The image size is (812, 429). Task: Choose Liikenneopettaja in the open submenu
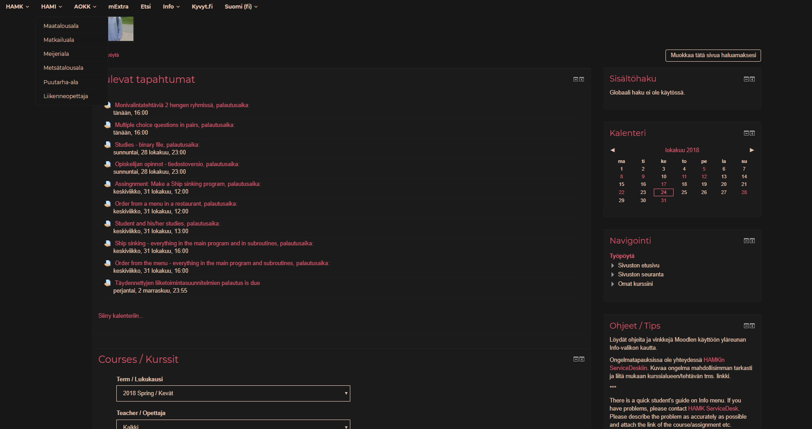pyautogui.click(x=66, y=96)
